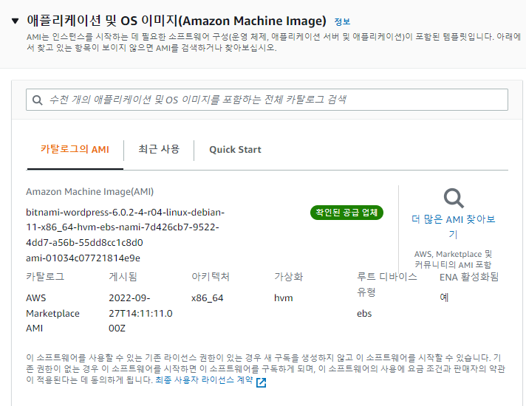Switch to the 최근 사용 tab
Viewport: 526px width, 406px height.
tap(159, 149)
